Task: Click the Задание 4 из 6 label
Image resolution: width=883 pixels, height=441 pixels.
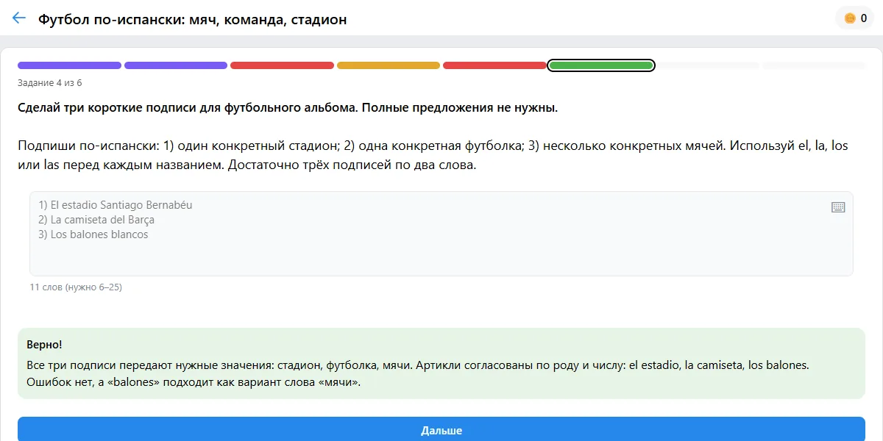Action: click(x=50, y=82)
